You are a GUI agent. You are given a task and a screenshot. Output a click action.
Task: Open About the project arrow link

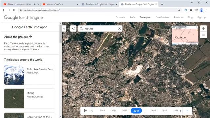(x=18, y=37)
